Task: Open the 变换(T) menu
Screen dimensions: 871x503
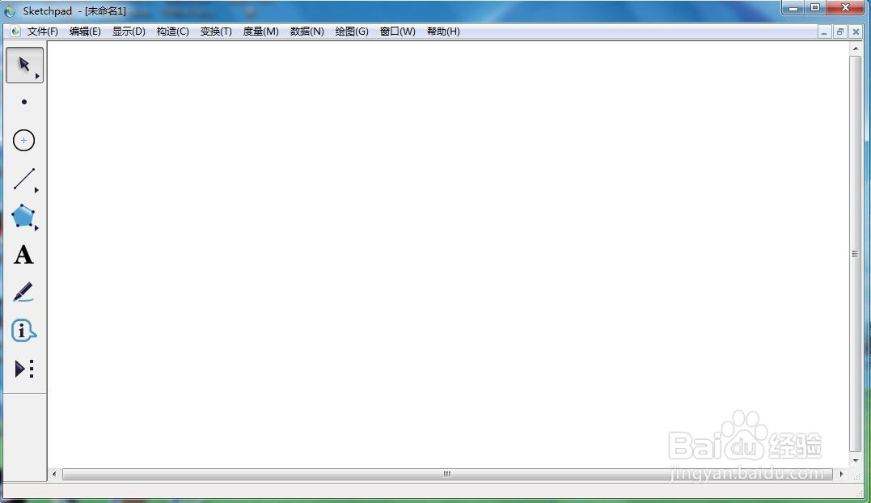Action: [216, 32]
